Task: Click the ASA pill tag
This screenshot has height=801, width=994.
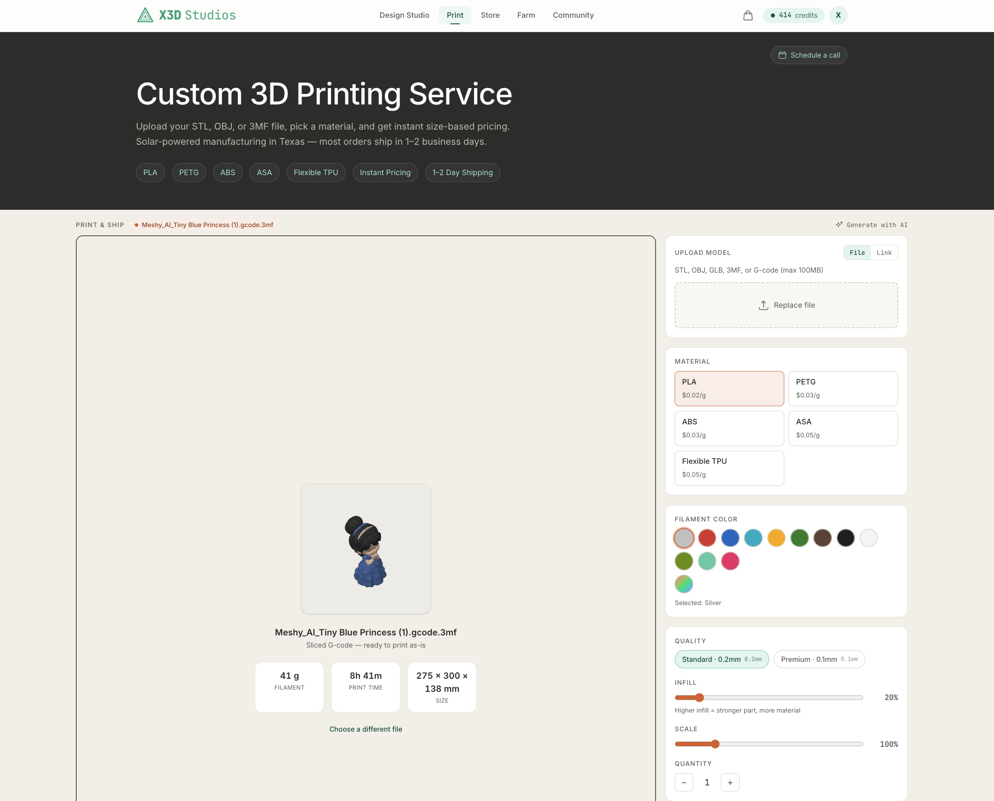Action: coord(264,173)
